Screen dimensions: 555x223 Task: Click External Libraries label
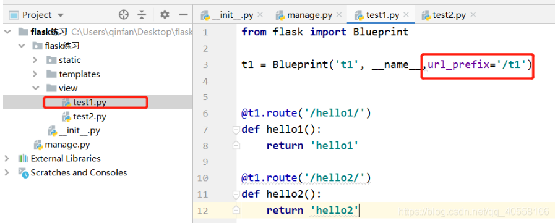[66, 158]
